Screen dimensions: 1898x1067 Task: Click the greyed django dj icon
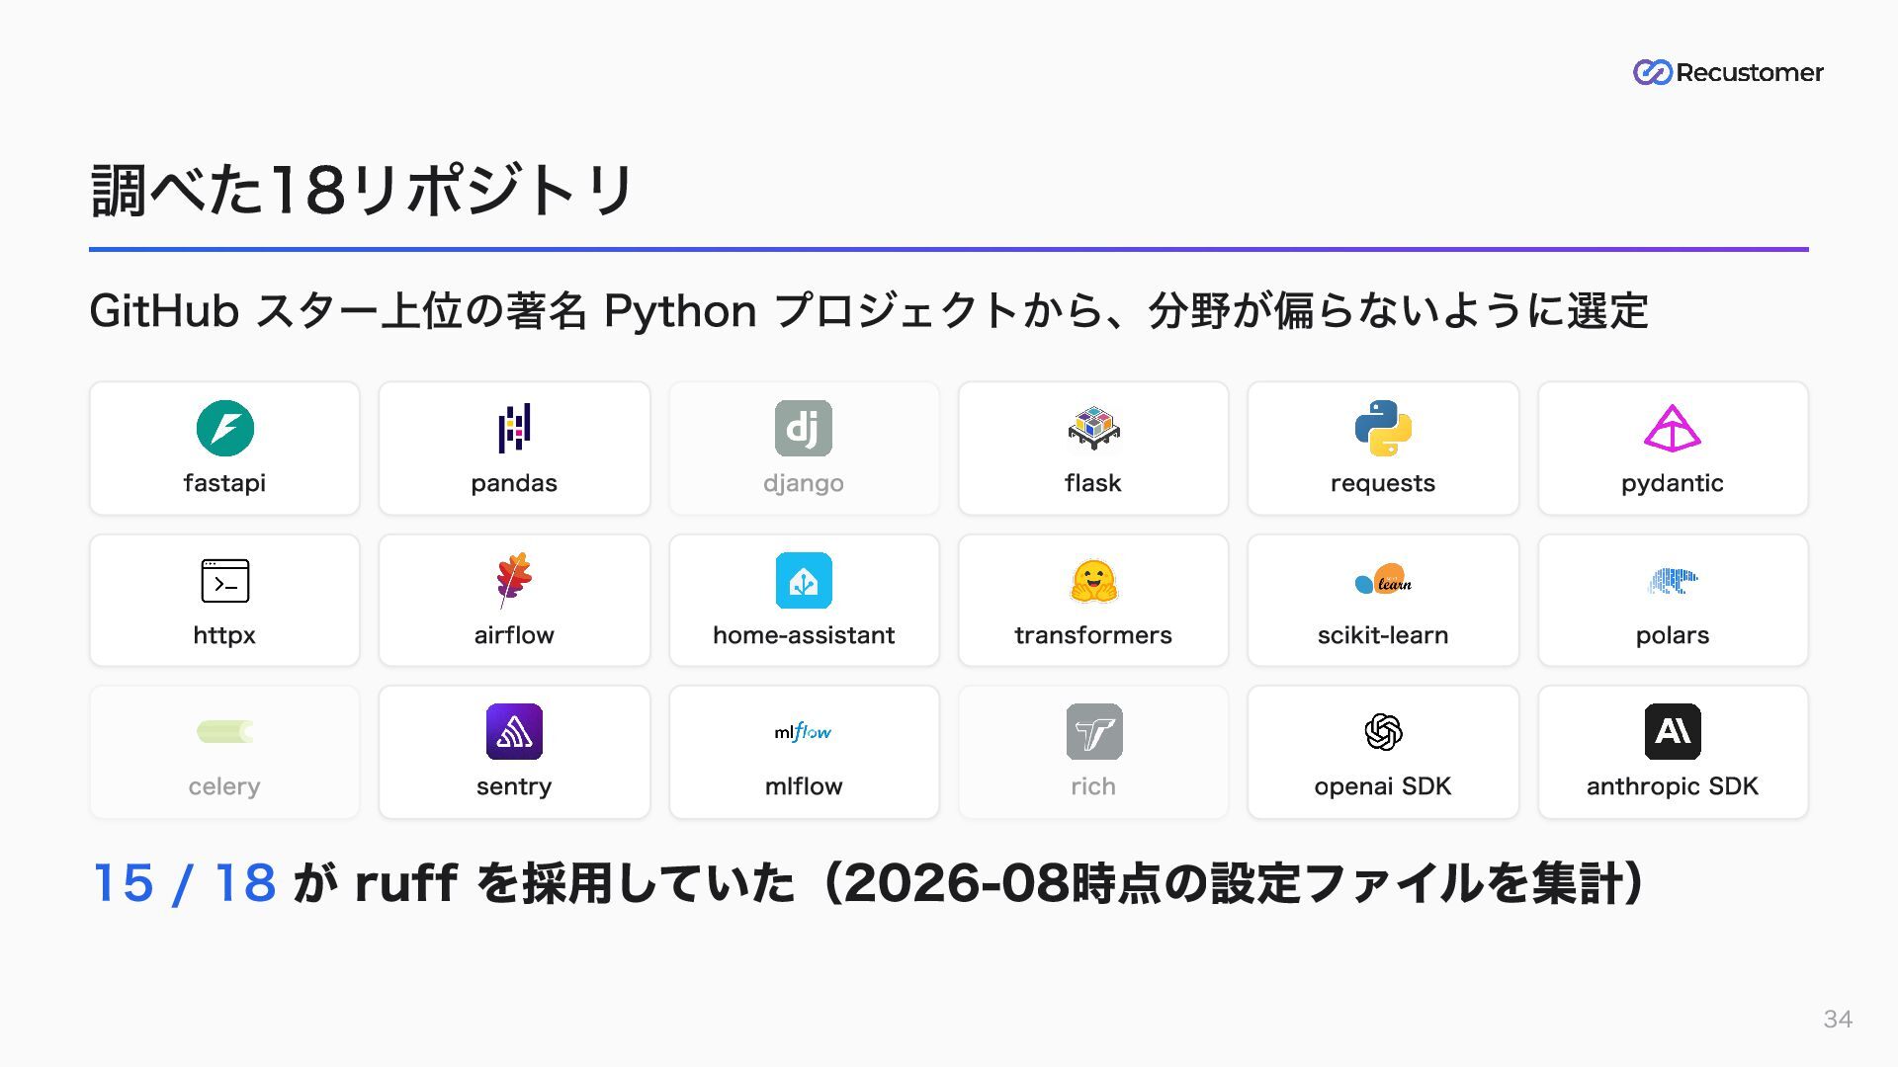[x=803, y=428]
